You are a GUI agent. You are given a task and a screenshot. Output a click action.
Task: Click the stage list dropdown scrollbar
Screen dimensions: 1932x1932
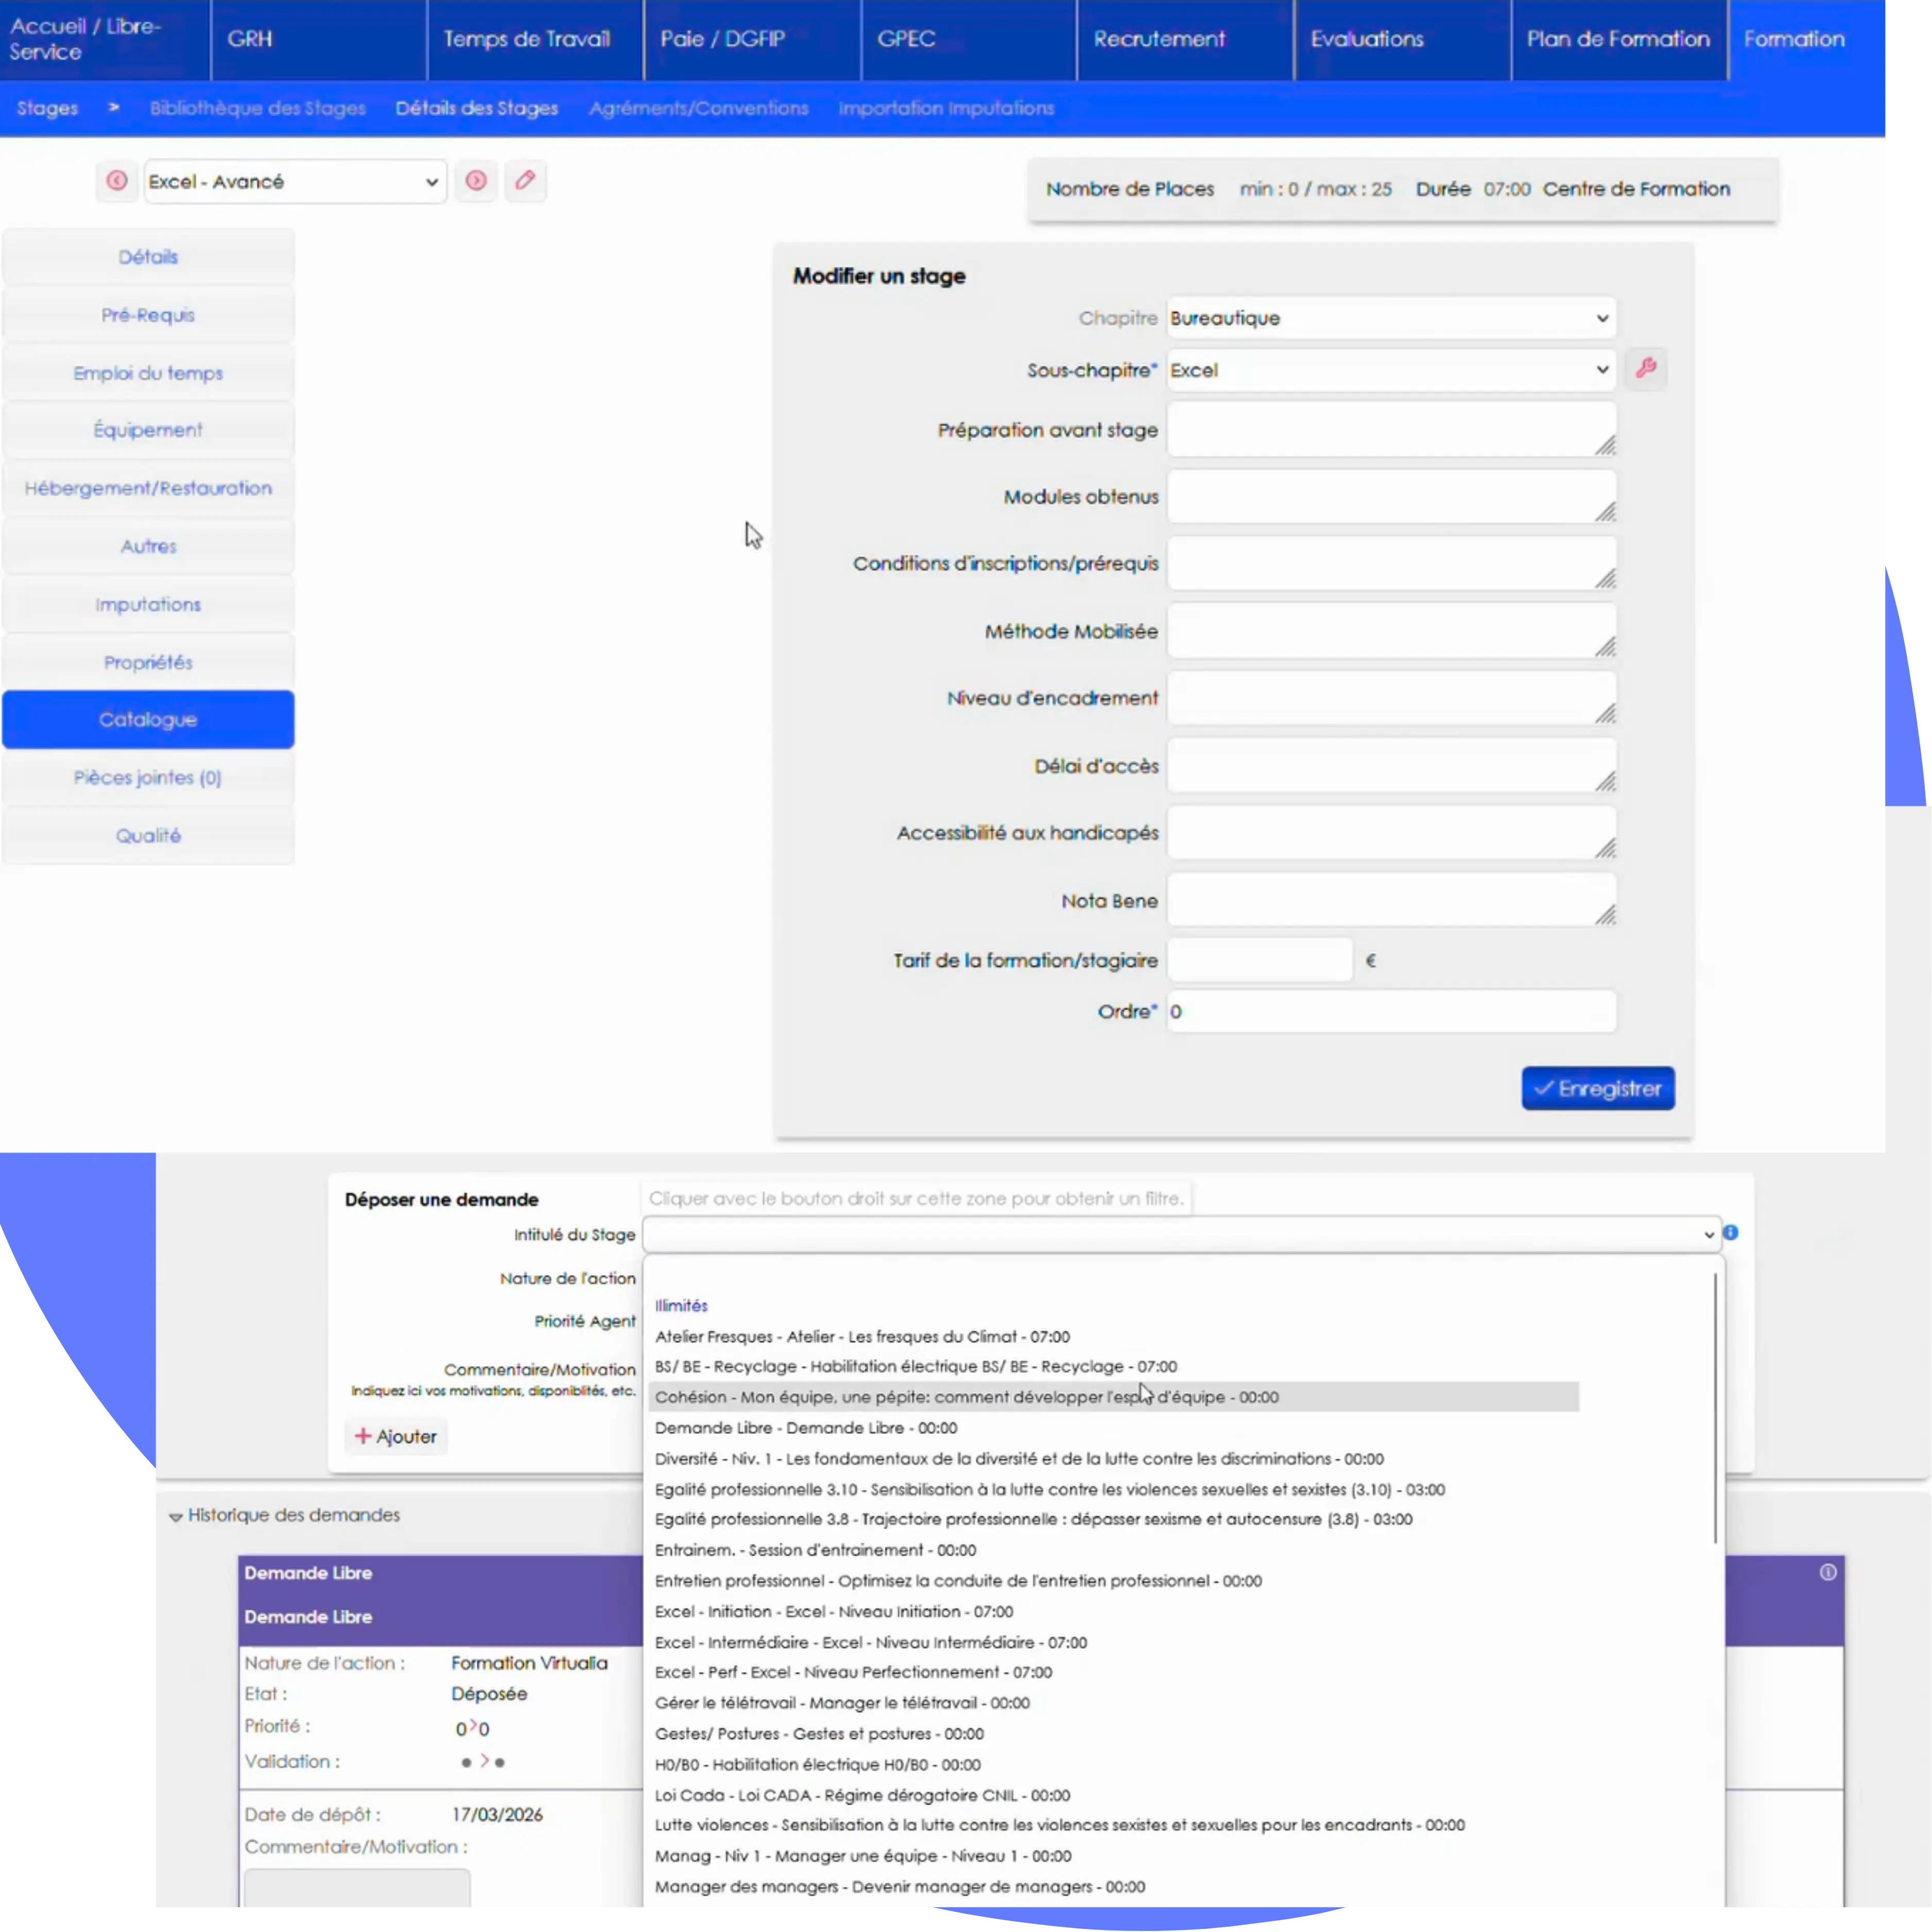pos(1716,1408)
